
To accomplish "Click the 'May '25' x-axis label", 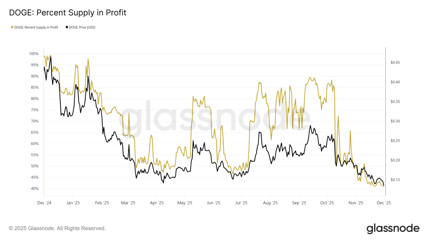I will click(x=185, y=203).
